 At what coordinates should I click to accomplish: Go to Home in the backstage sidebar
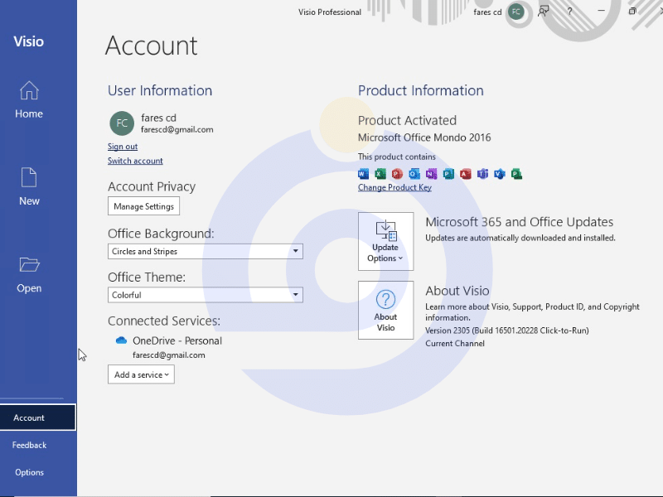click(x=29, y=99)
